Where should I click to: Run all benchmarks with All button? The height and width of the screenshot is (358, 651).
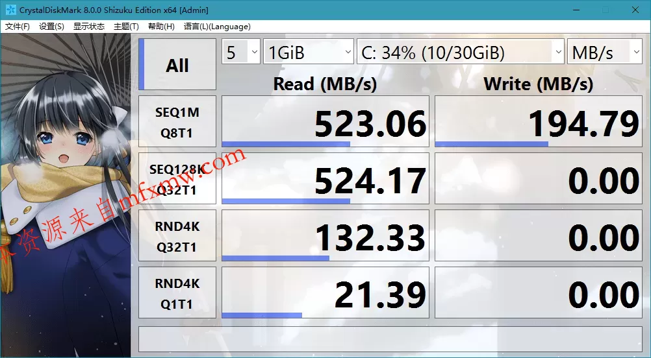177,64
